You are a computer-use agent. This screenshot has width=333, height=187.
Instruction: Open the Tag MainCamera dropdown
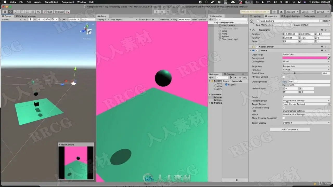pyautogui.click(x=276, y=25)
